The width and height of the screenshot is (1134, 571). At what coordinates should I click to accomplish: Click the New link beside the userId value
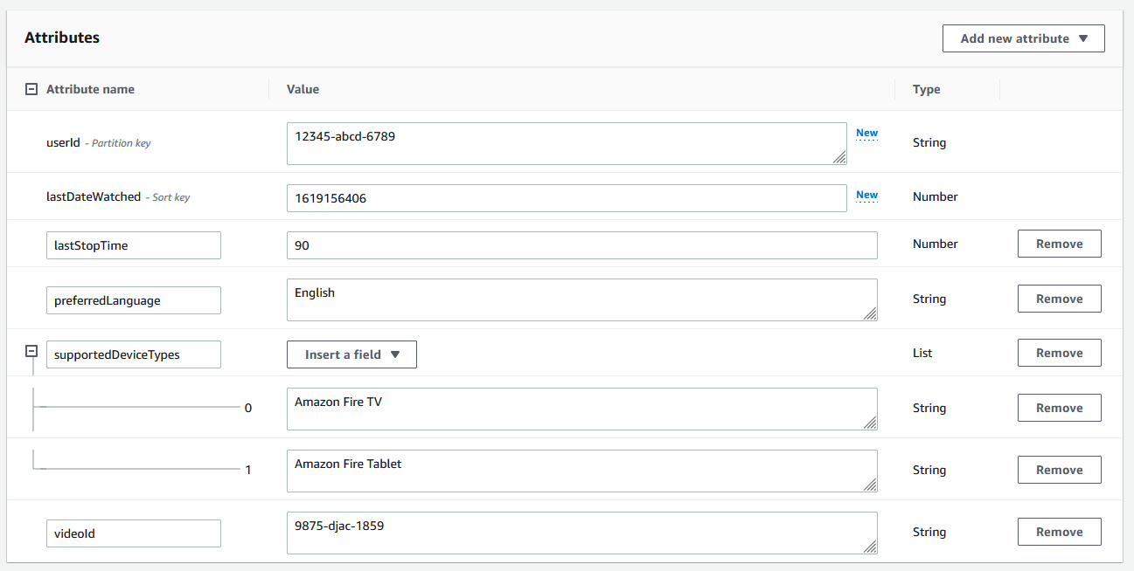tap(866, 133)
